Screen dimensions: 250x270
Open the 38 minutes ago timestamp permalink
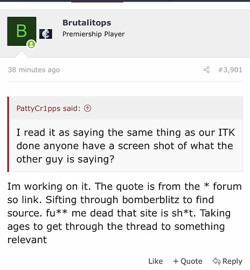tap(34, 70)
